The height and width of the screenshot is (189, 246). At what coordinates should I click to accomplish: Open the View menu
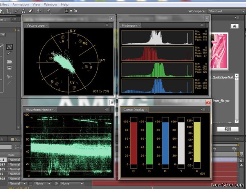coord(36,5)
